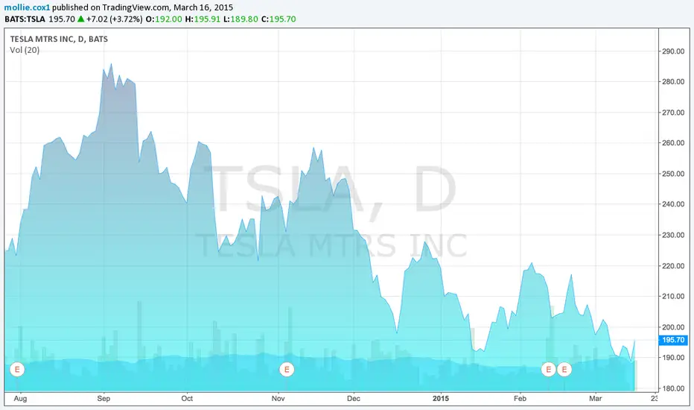The image size is (694, 410).
Task: Select the first February earnings E marker
Action: pyautogui.click(x=548, y=369)
